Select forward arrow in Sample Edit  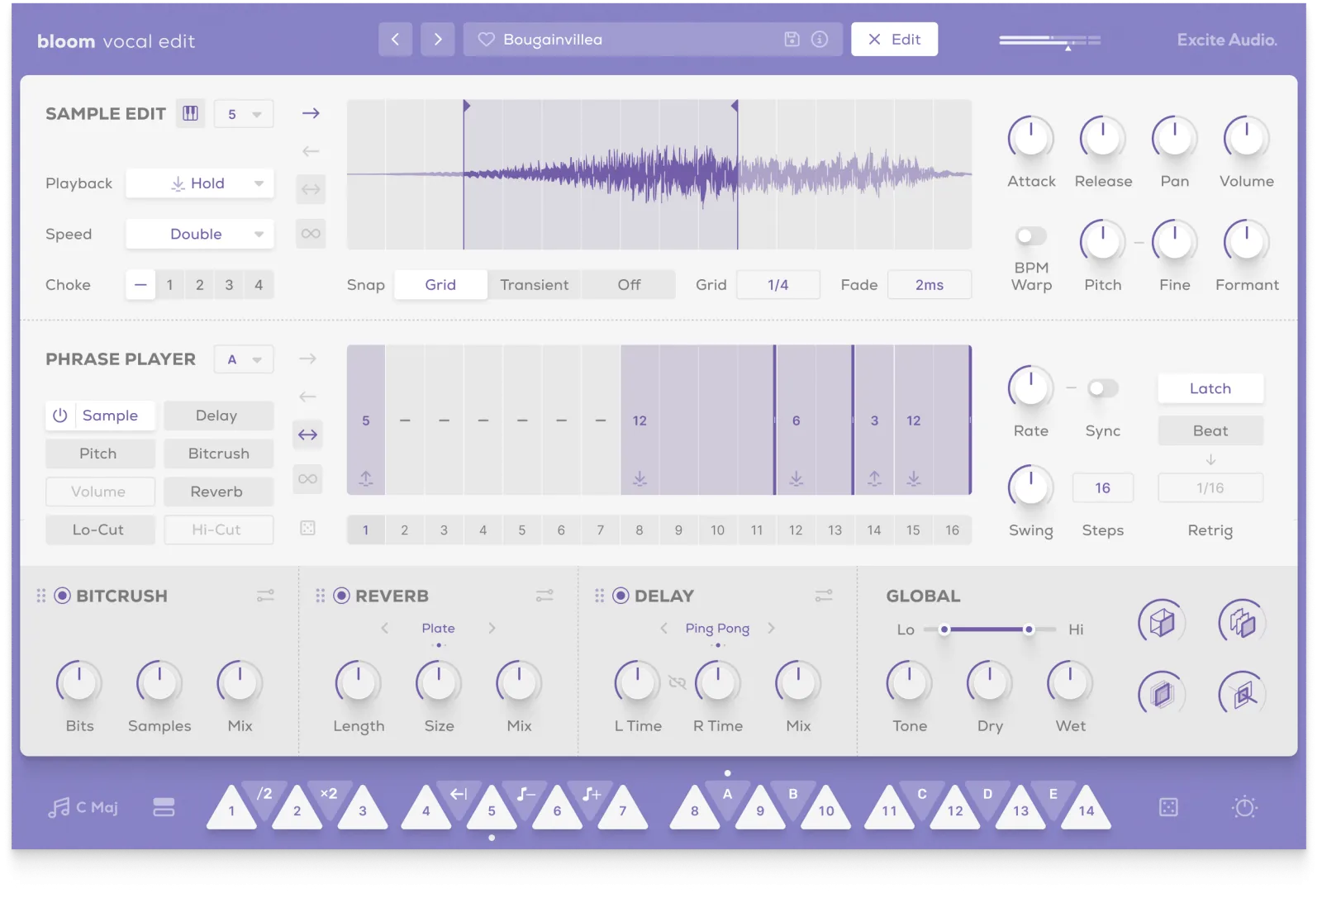(311, 113)
